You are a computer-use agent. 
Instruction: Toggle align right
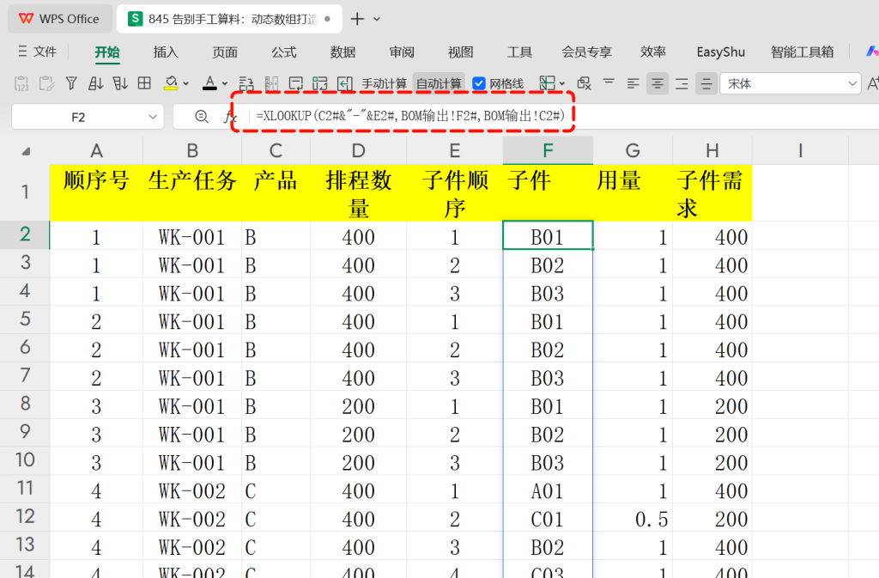click(x=682, y=84)
